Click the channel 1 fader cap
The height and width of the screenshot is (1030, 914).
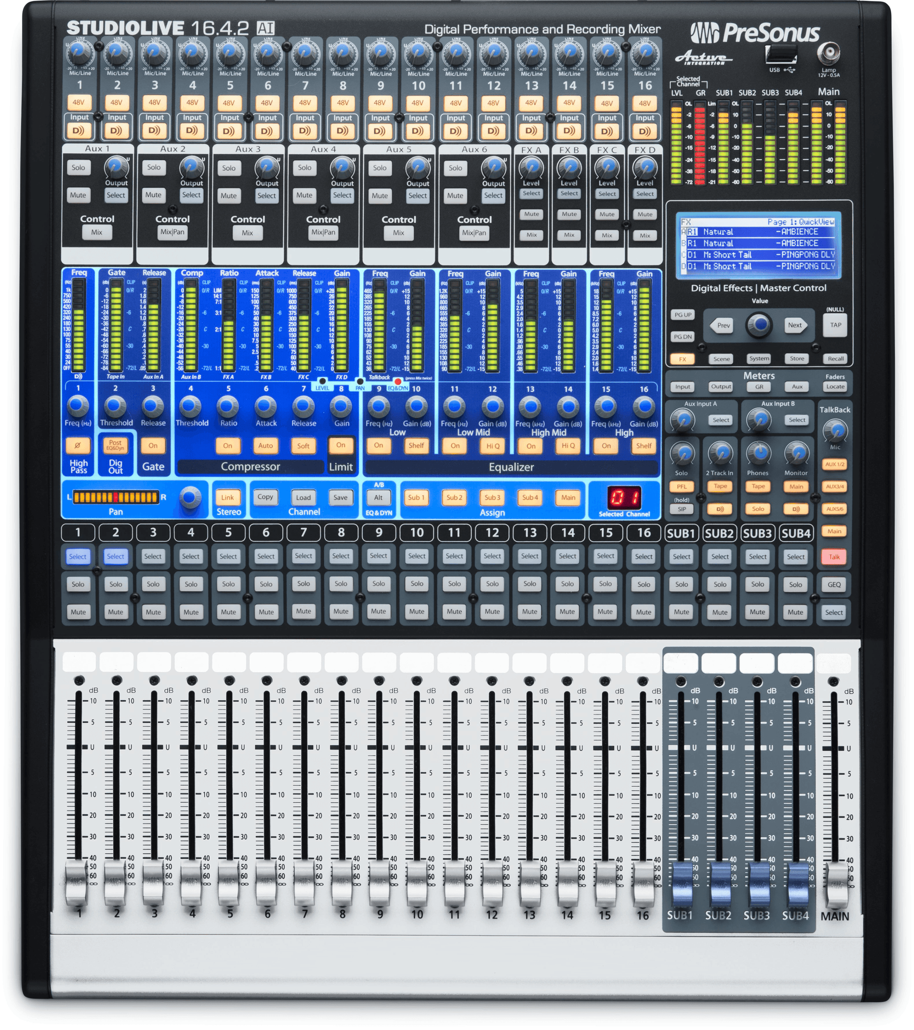[77, 883]
